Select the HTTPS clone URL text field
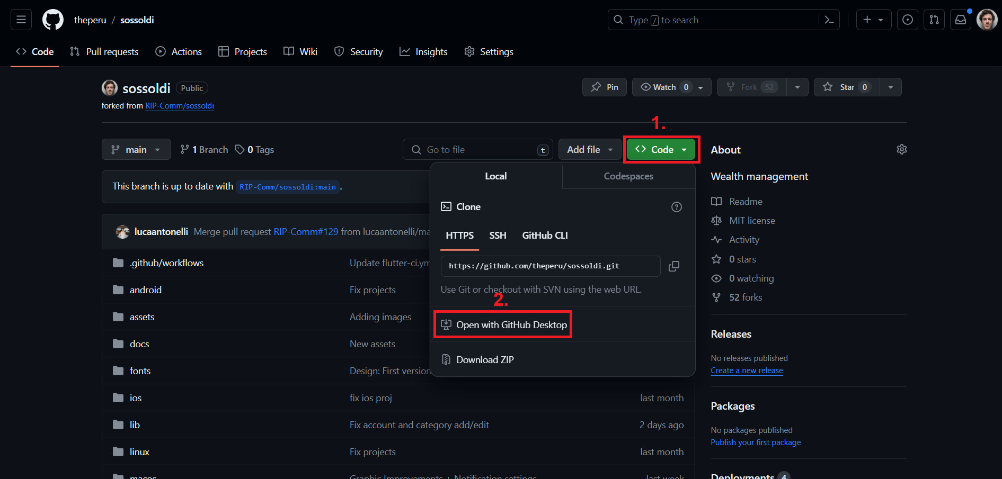Image resolution: width=1002 pixels, height=479 pixels. point(551,266)
